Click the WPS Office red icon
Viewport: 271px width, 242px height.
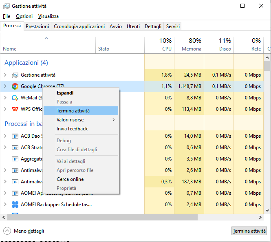click(x=15, y=109)
